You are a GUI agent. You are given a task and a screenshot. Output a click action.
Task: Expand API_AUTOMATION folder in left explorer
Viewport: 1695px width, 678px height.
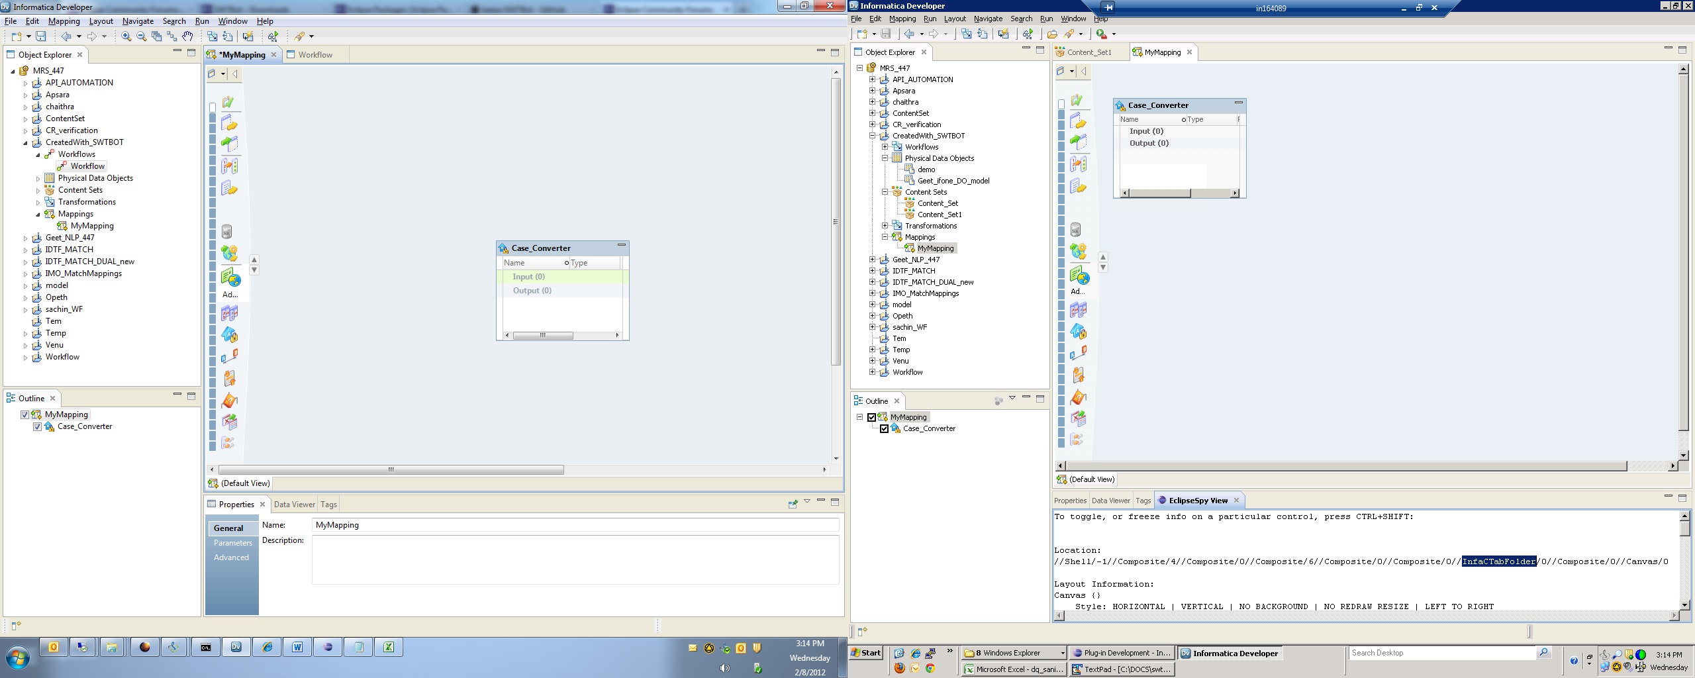tap(26, 83)
